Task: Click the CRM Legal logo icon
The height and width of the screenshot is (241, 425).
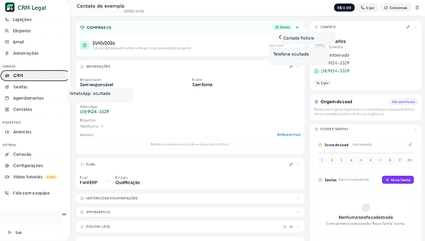Action: [x=10, y=8]
